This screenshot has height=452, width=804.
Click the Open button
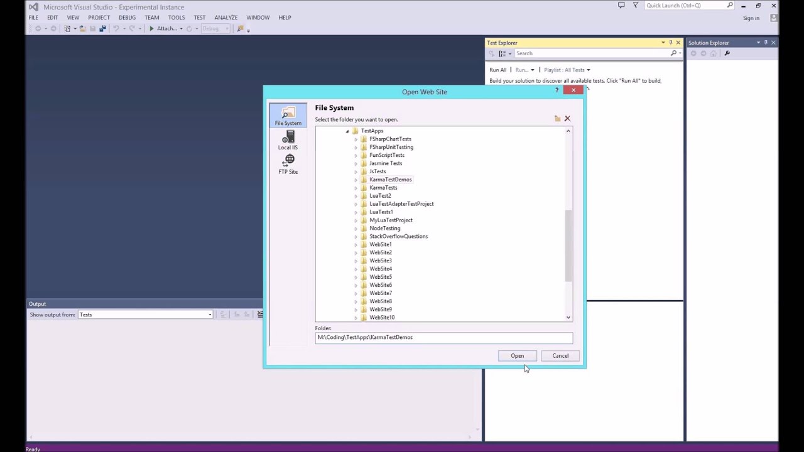tap(518, 356)
